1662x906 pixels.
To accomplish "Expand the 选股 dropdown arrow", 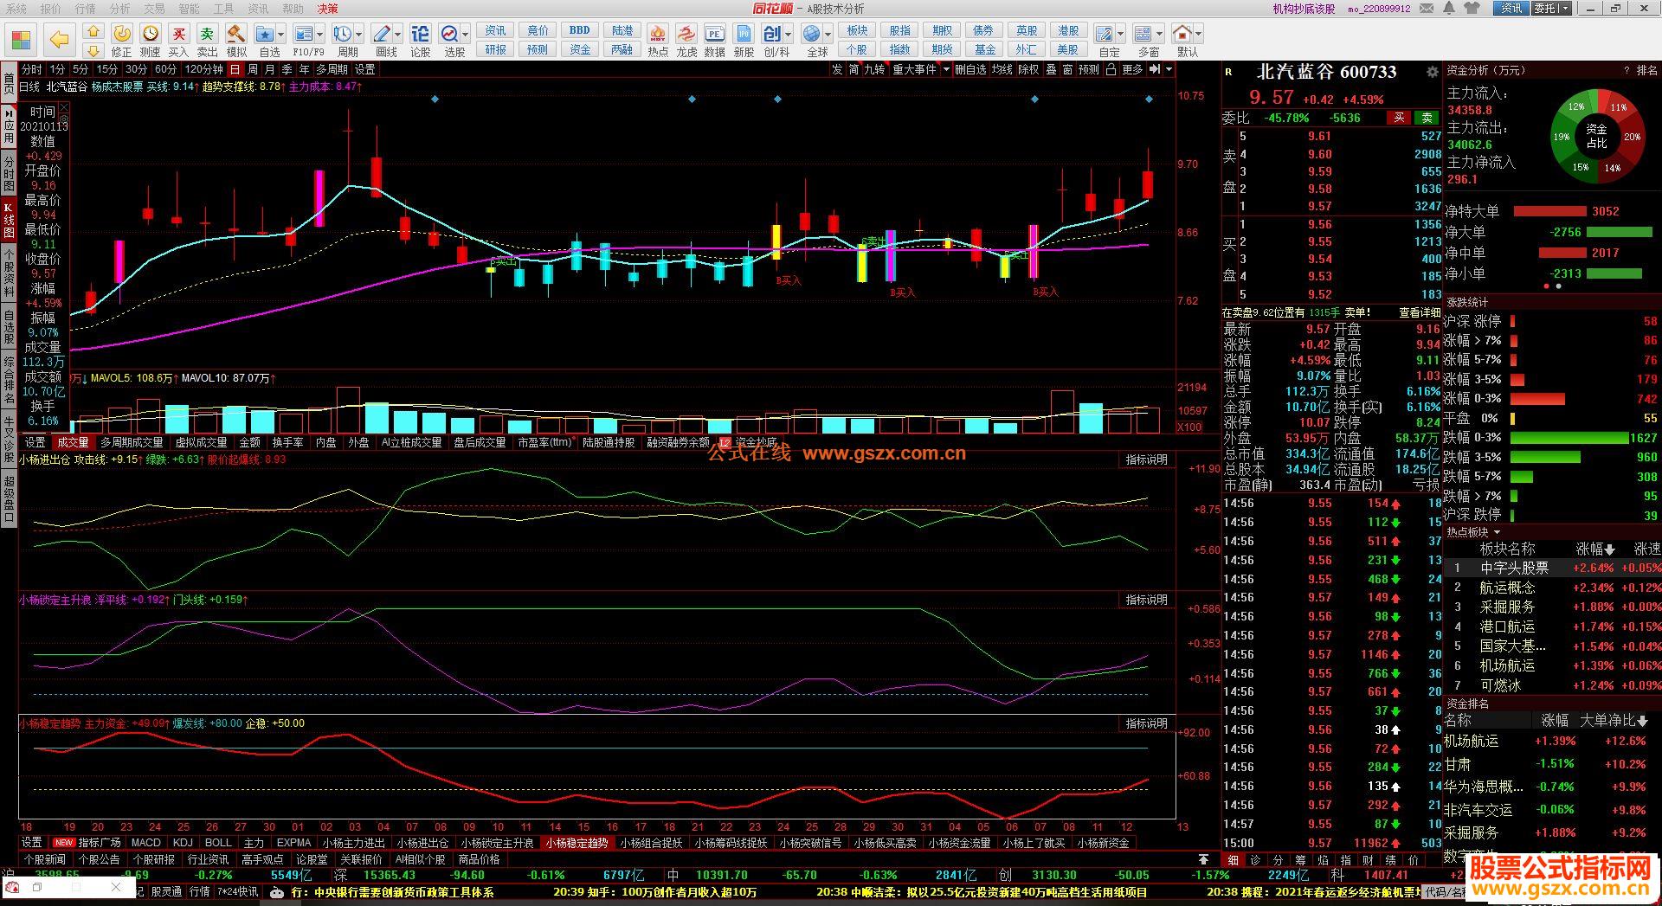I will [466, 35].
